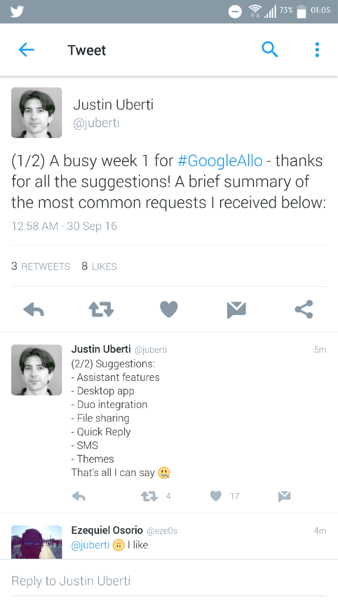Image resolution: width=338 pixels, height=601 pixels.
Task: Reply to the main tweet
Action: point(33,309)
